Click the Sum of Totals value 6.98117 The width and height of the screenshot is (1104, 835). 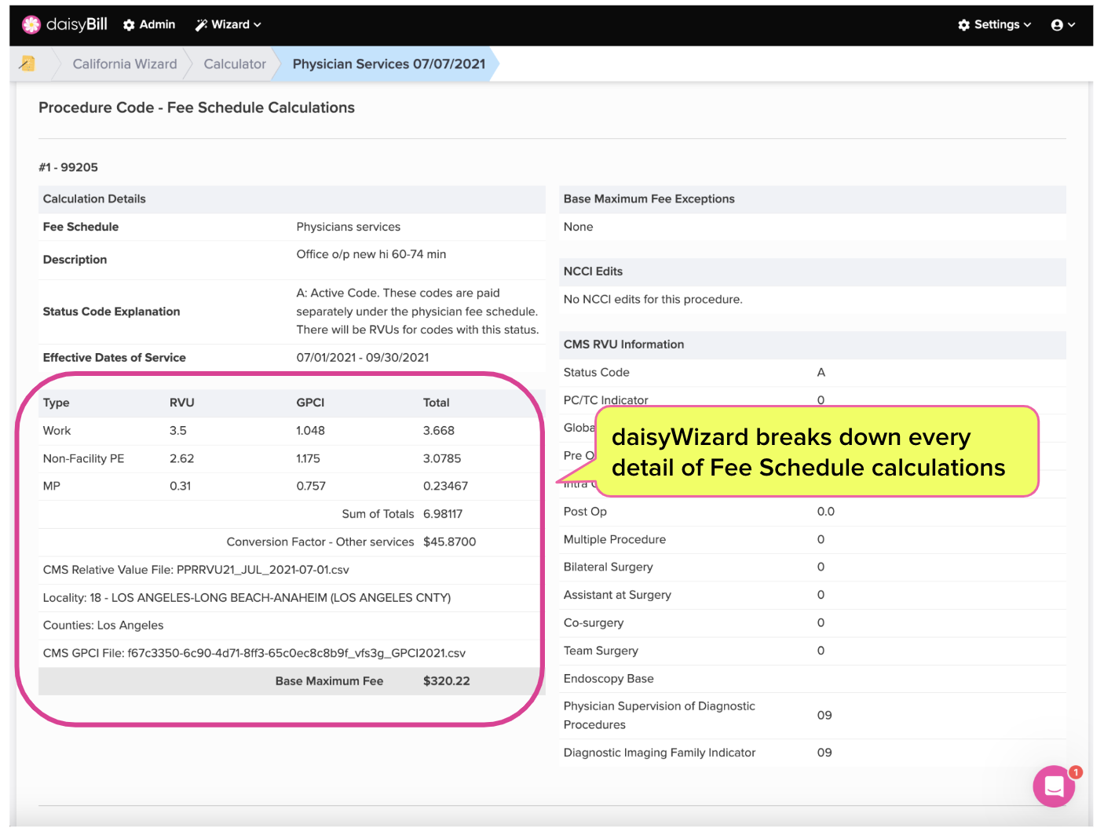click(443, 515)
